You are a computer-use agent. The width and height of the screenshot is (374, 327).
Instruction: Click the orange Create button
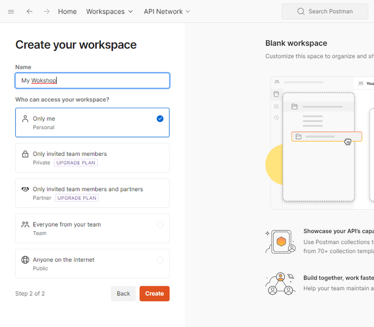tap(155, 294)
